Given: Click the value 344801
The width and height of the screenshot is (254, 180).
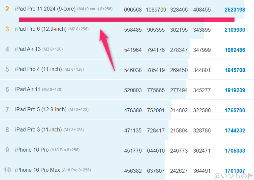Looking at the screenshot, I should 202,70.
